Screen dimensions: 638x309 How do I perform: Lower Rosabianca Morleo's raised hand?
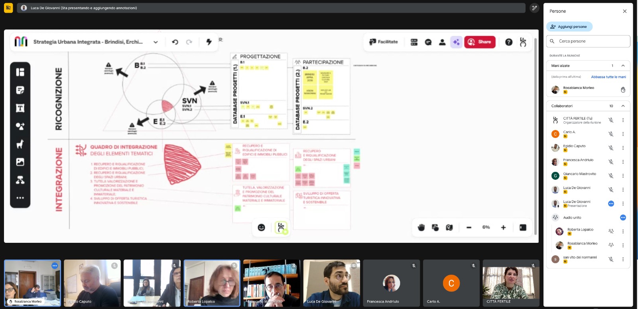click(623, 90)
